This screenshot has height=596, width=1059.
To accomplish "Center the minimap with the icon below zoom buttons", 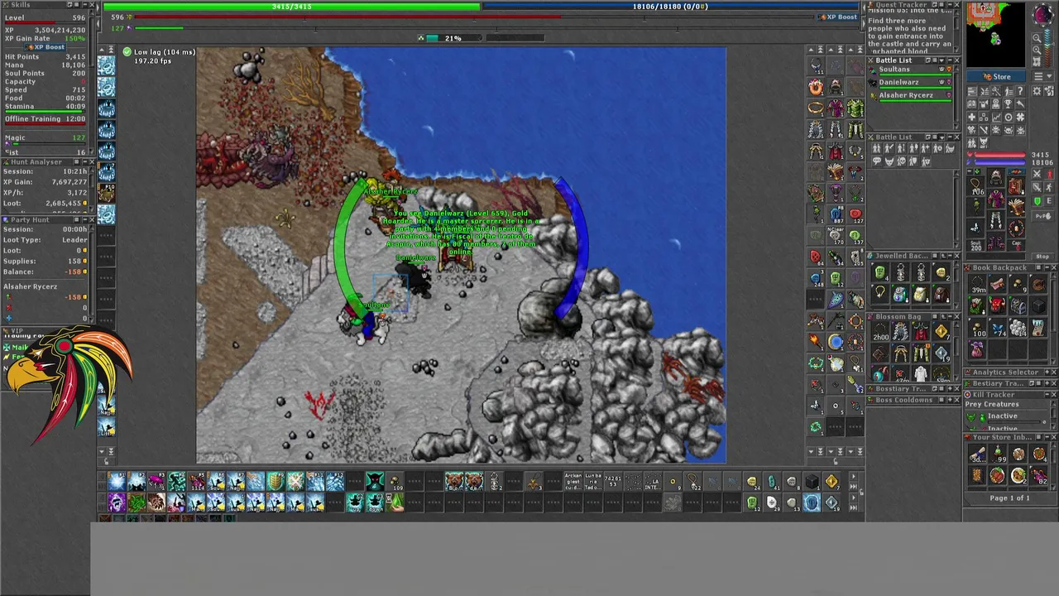I will pyautogui.click(x=1037, y=62).
